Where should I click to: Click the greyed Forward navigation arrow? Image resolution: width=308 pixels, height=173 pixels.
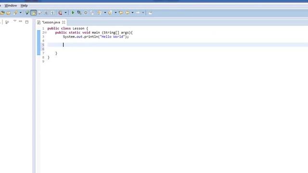coord(138,13)
